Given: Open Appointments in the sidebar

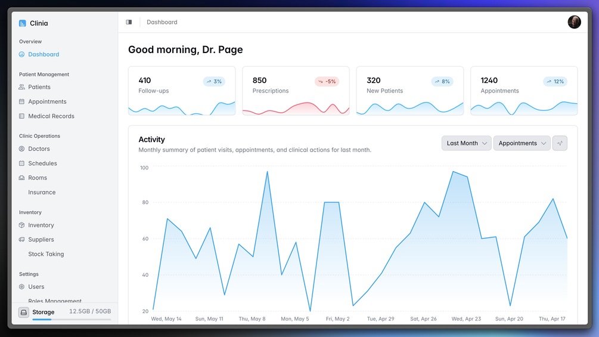Looking at the screenshot, I should 47,101.
